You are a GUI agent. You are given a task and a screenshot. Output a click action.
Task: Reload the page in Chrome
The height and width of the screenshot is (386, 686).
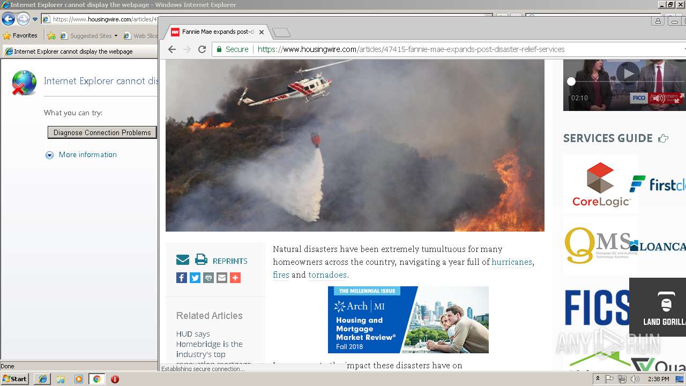point(202,49)
